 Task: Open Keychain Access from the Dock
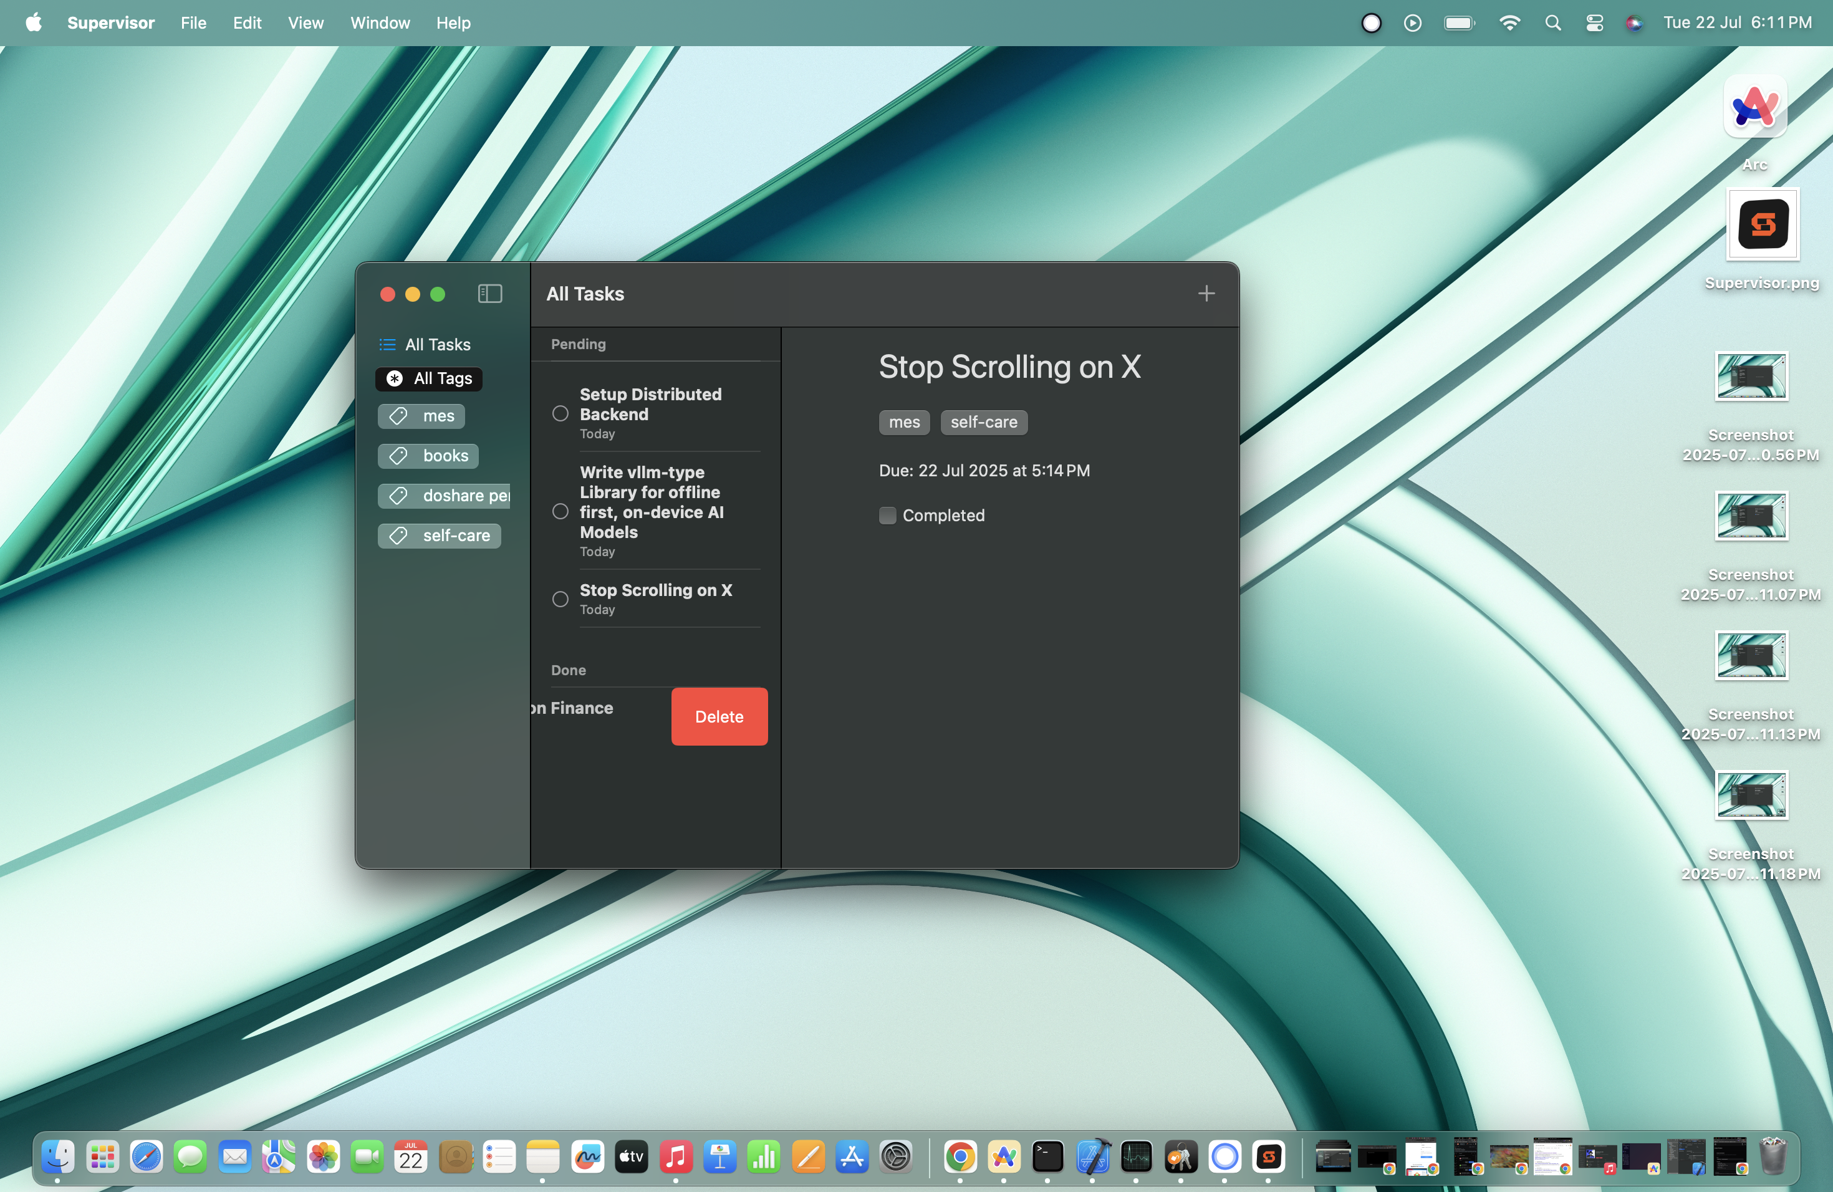tap(1181, 1156)
